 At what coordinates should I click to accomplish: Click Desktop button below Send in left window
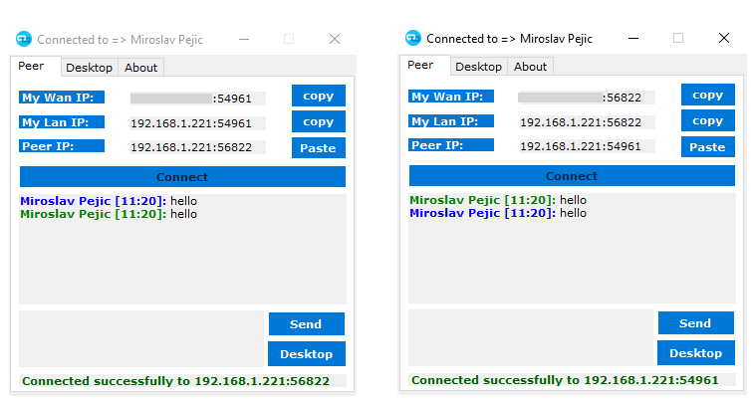pyautogui.click(x=307, y=354)
